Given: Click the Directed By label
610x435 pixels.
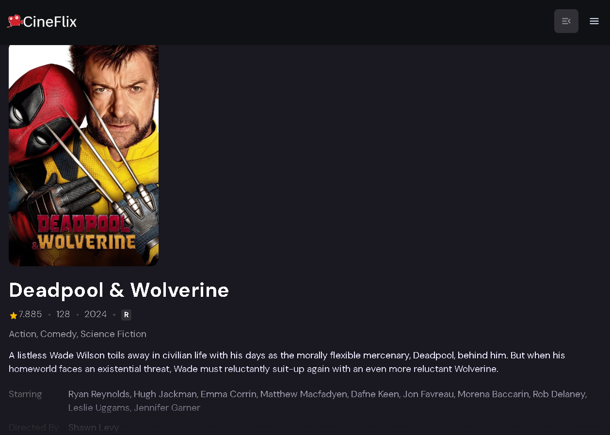Looking at the screenshot, I should click(34, 428).
